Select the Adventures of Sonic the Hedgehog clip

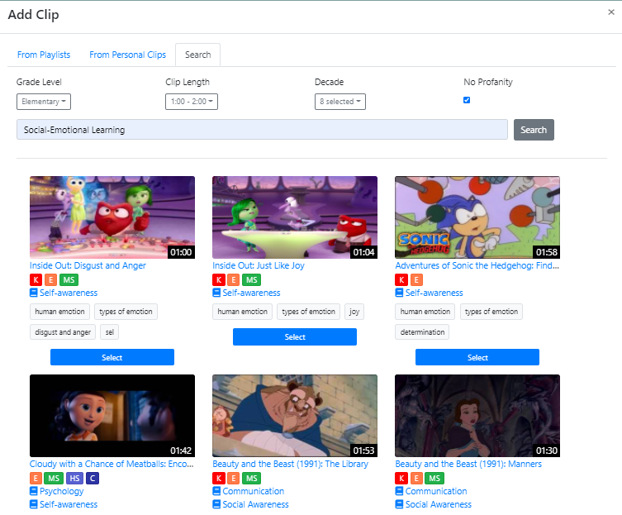(x=477, y=357)
